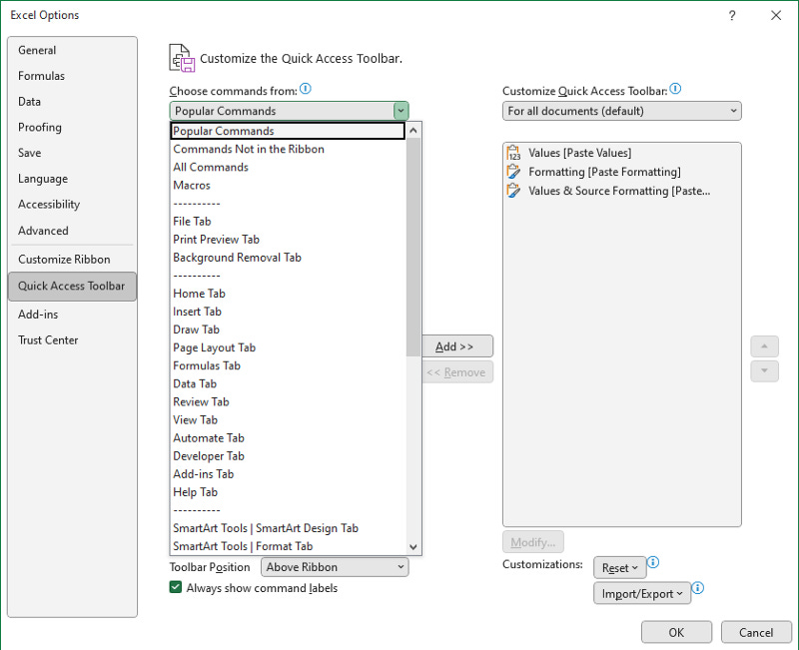799x650 pixels.
Task: Click the Paste Values icon in toolbar list
Action: tap(513, 153)
